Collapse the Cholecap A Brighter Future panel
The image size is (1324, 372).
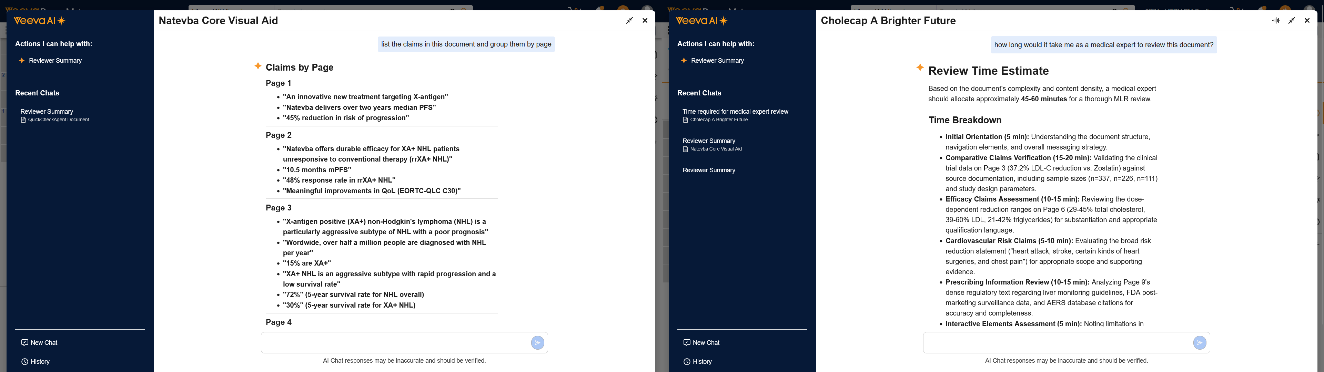tap(1292, 21)
